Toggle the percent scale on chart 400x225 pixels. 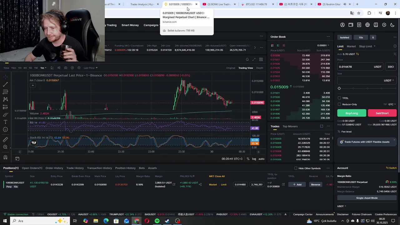[248, 159]
